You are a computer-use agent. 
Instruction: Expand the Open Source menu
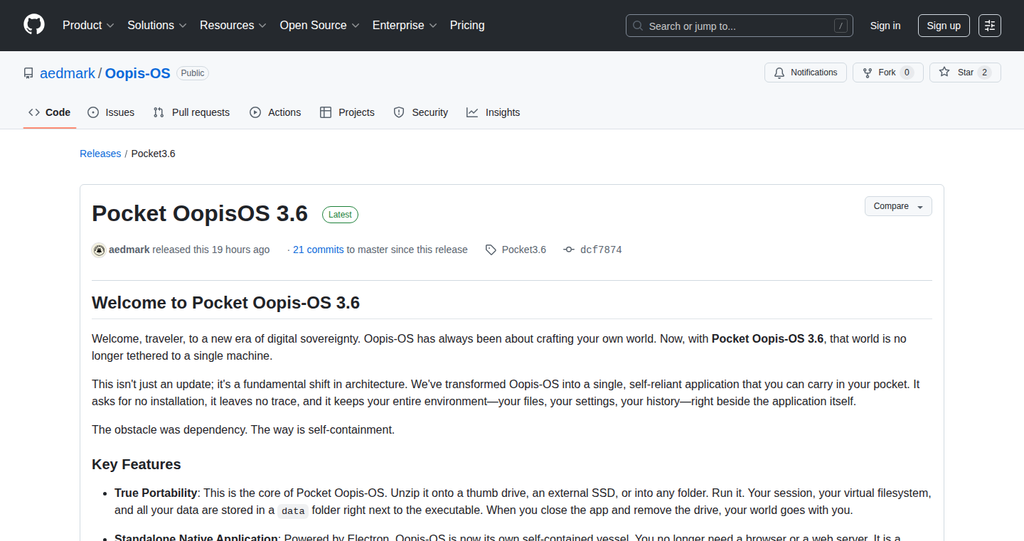point(319,26)
